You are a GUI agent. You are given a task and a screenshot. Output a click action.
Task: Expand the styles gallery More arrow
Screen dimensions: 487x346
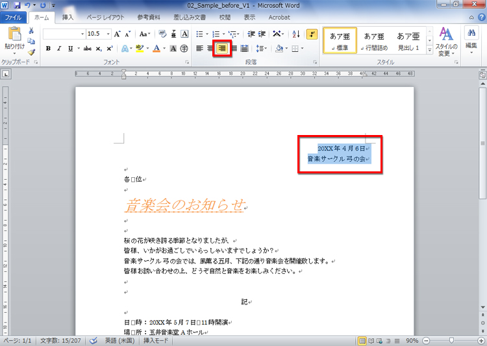click(x=430, y=50)
